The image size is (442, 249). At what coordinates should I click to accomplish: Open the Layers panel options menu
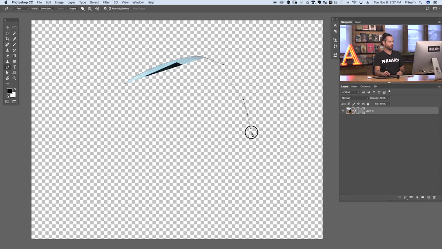439,87
